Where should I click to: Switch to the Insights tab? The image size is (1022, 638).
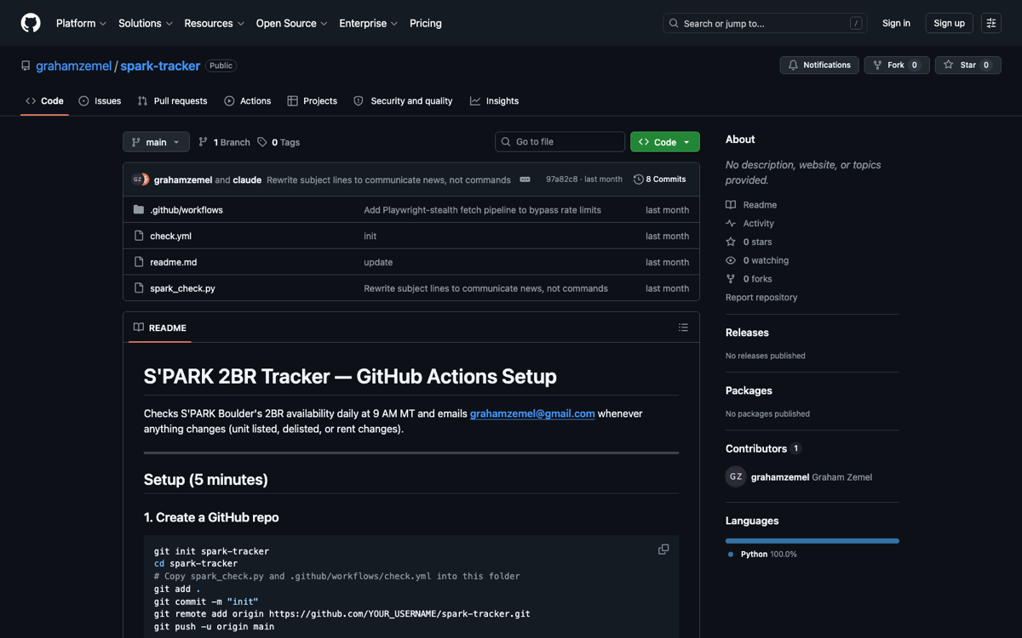pos(494,101)
